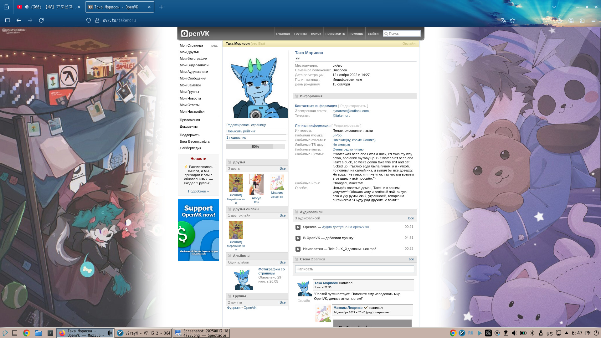Click the browser translate page icon

[x=503, y=20]
